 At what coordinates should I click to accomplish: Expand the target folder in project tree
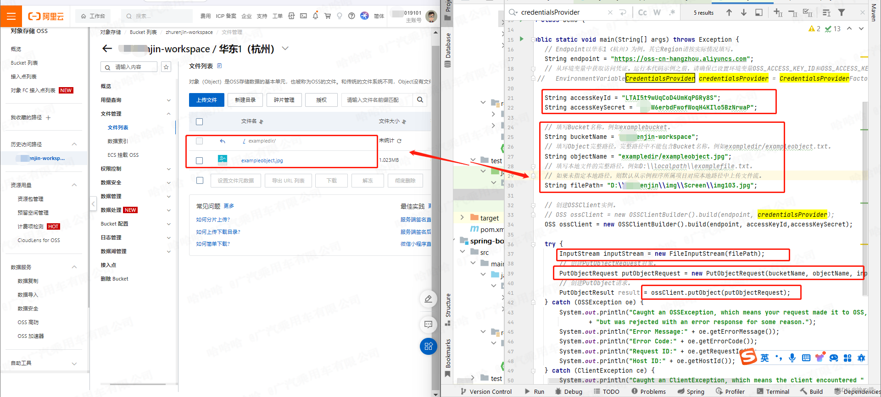click(x=463, y=218)
